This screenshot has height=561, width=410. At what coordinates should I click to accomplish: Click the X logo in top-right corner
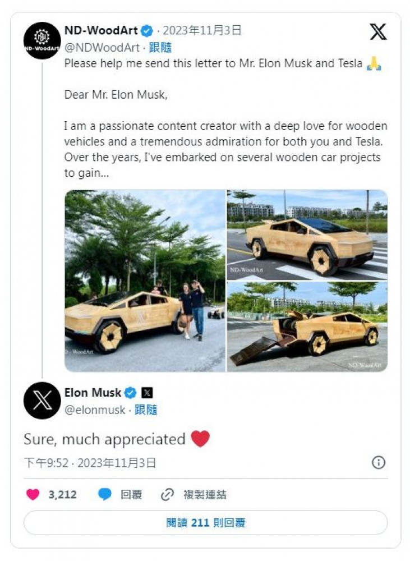point(379,32)
